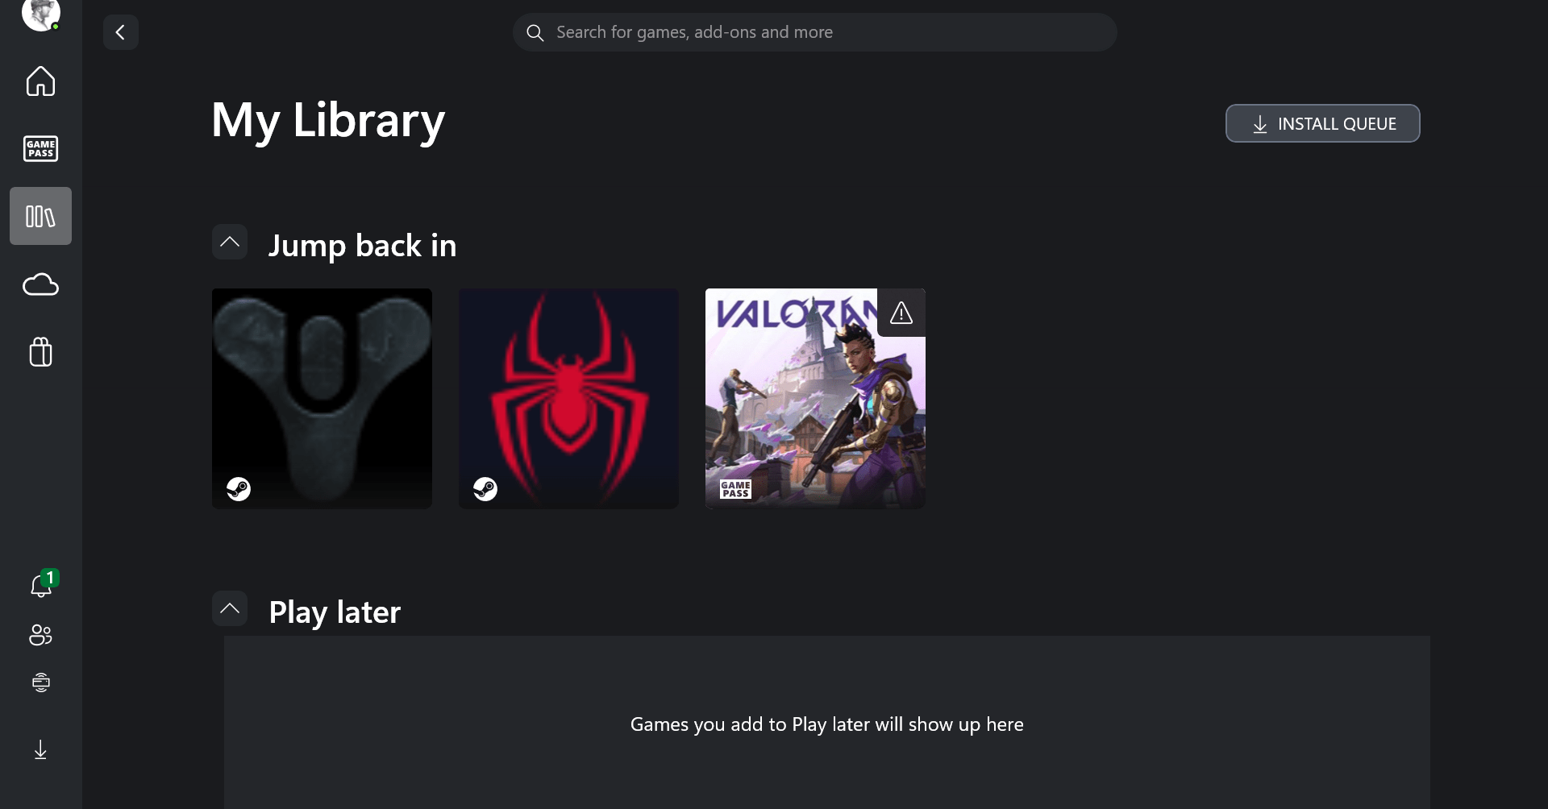Open the downloads arrow at sidebar bottom
1548x809 pixels.
(40, 750)
